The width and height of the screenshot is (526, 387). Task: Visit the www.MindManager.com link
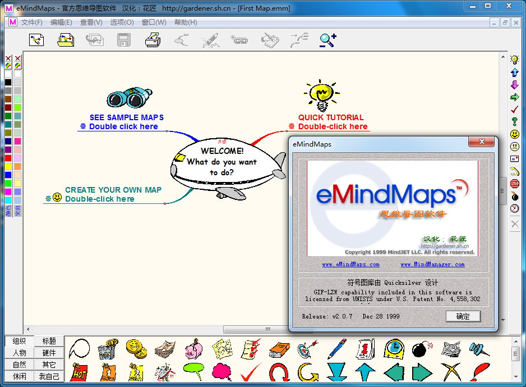point(432,264)
